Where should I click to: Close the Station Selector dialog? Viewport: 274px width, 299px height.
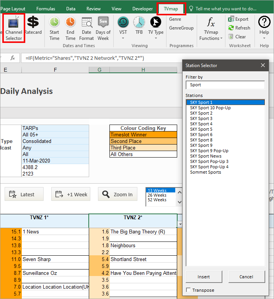point(263,65)
